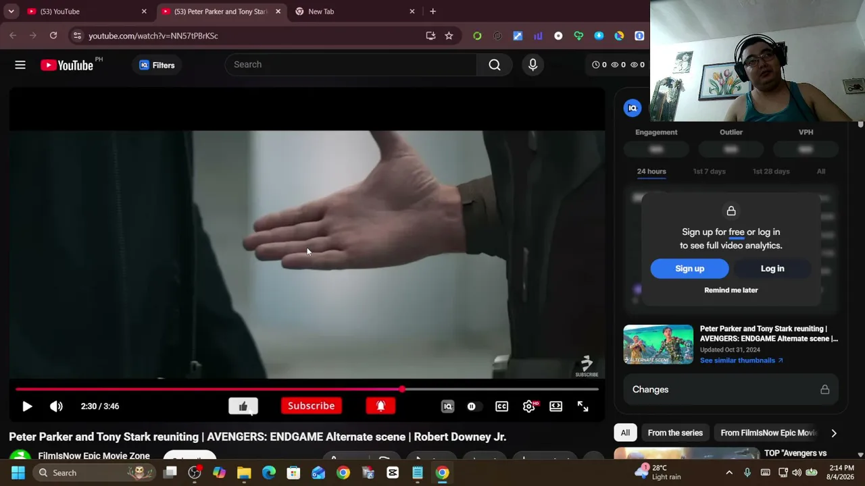Mute the video volume

pos(56,406)
